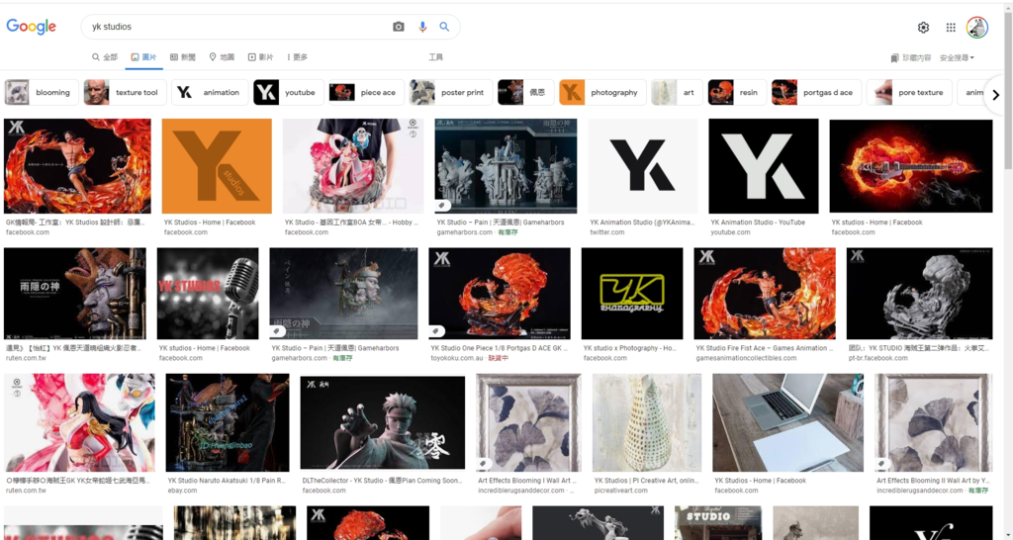Open the 影片 (Videos) tab

pos(260,57)
